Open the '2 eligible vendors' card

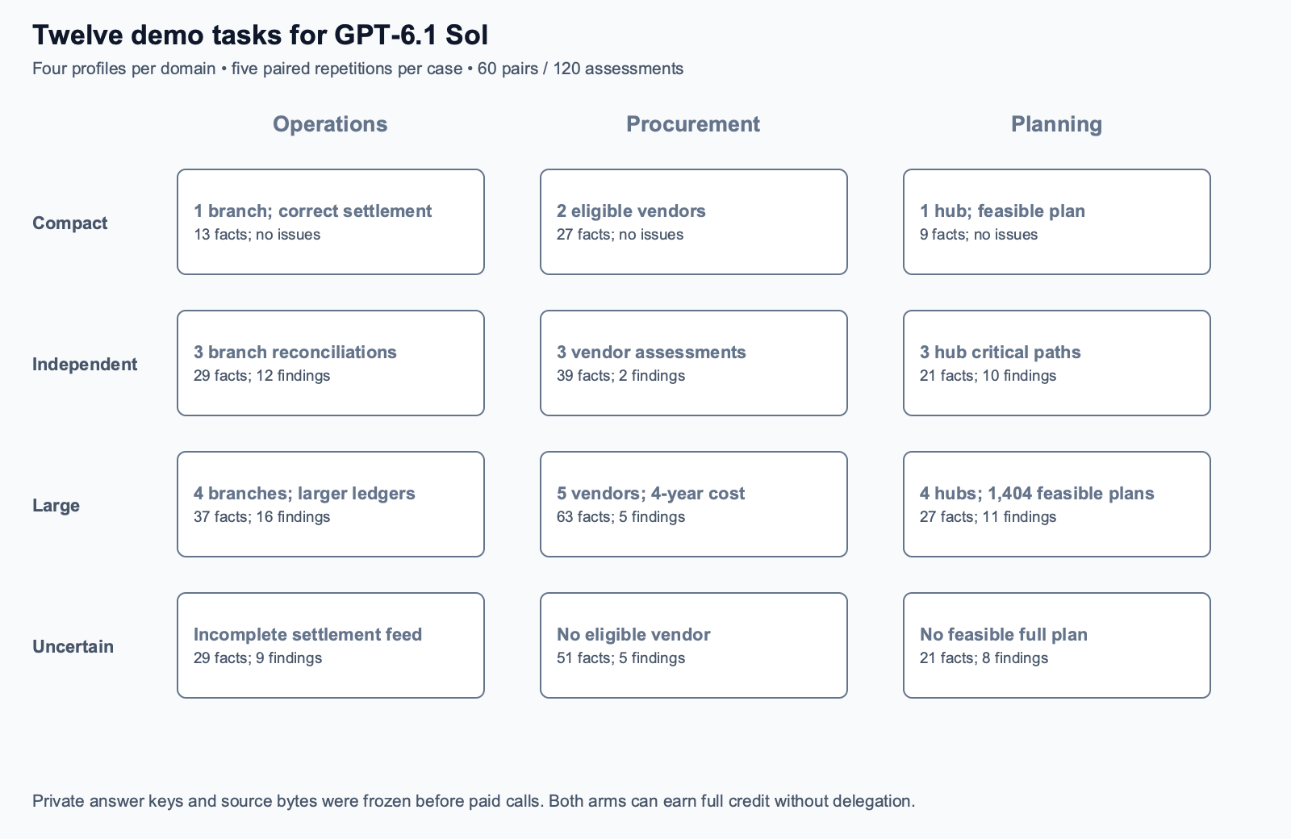694,222
